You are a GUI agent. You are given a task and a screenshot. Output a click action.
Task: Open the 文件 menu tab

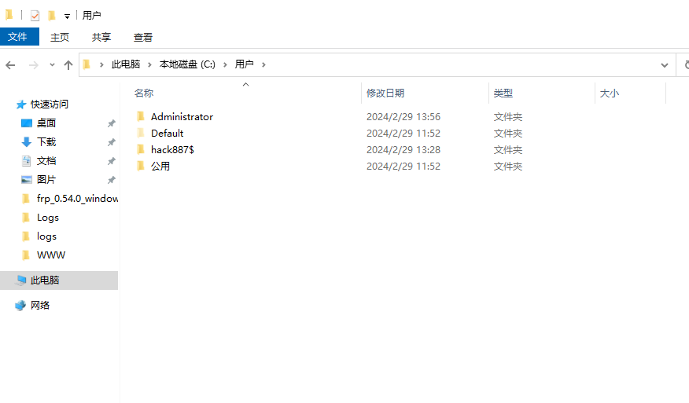point(20,37)
